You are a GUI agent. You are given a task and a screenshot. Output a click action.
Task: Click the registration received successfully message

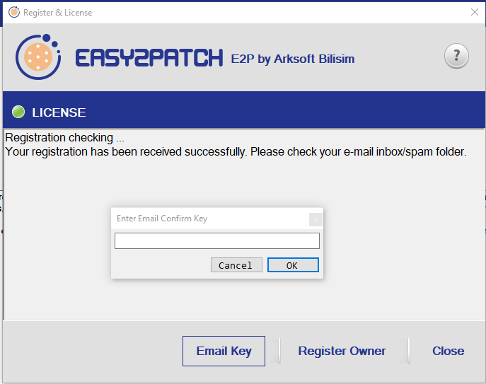point(236,151)
